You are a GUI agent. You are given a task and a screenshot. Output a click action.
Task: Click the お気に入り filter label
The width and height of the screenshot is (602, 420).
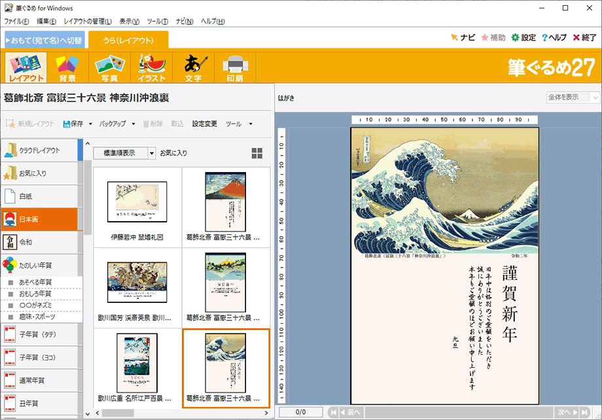pyautogui.click(x=173, y=153)
